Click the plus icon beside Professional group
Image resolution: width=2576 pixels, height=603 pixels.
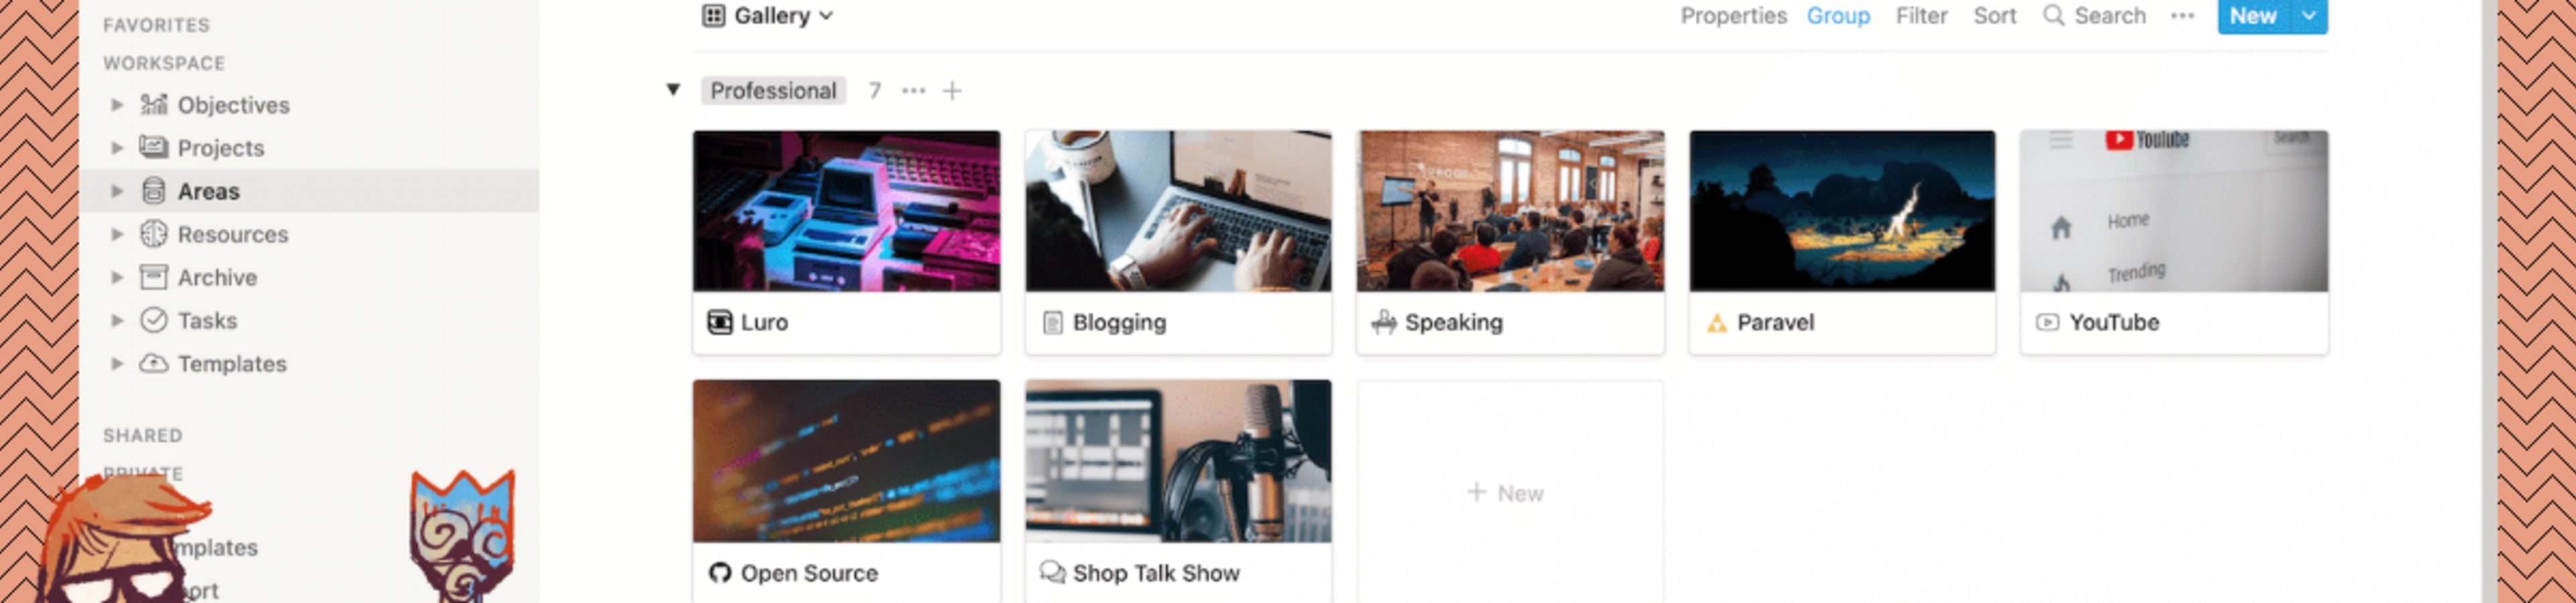952,91
